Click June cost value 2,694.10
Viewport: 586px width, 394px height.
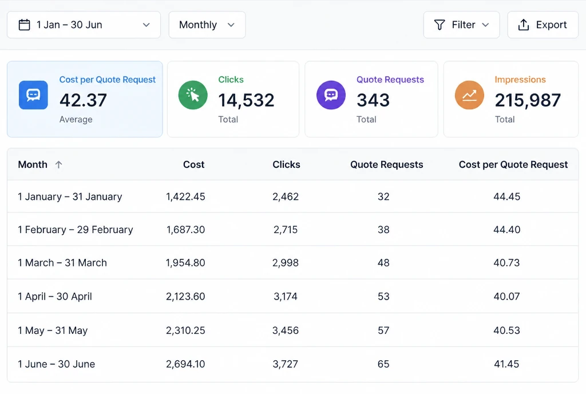[x=185, y=364]
